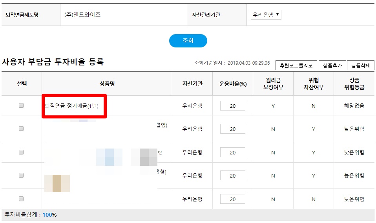The width and height of the screenshot is (376, 223).
Task: Click the 해당없음 risk grade cell
Action: (354, 106)
